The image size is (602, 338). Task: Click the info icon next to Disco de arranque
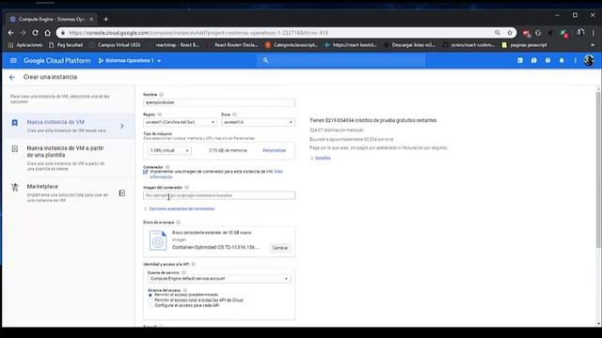pyautogui.click(x=179, y=223)
